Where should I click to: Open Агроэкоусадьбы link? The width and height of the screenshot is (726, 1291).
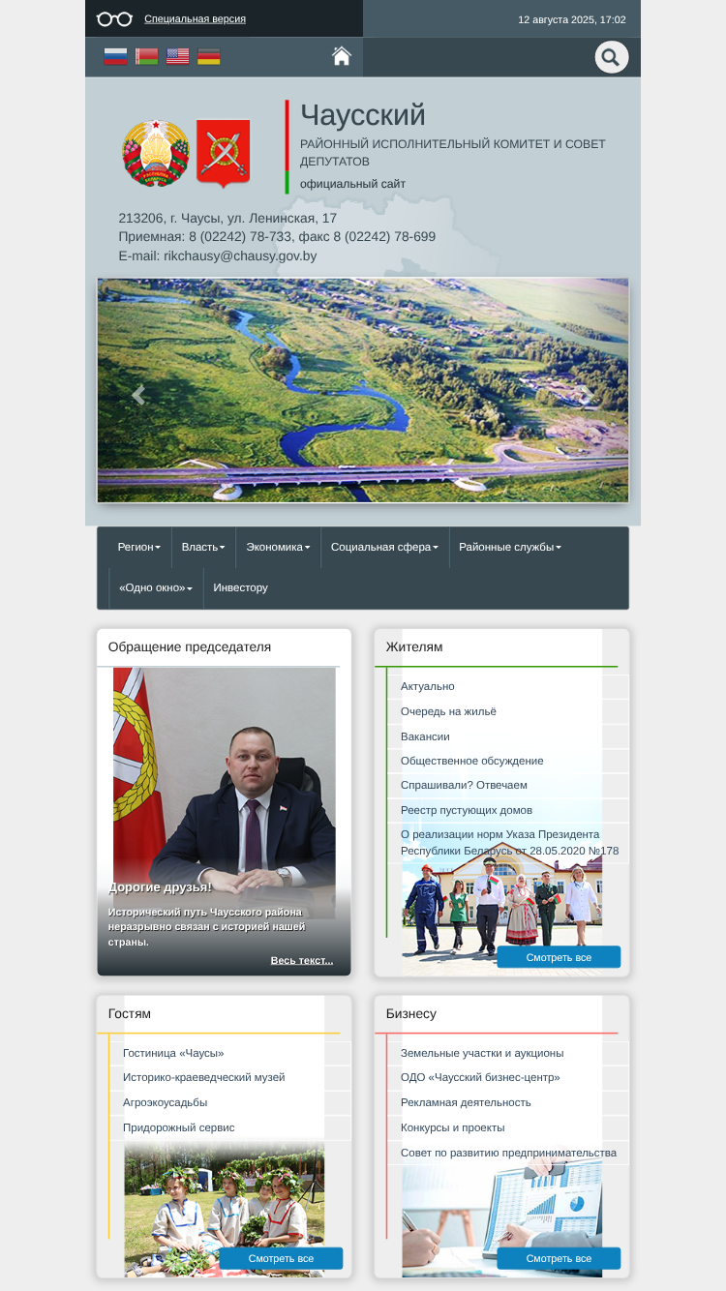point(165,1102)
